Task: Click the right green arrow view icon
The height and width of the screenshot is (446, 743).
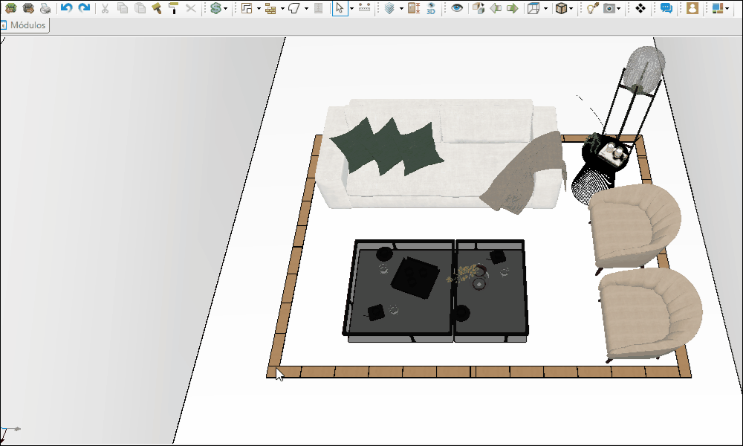Action: click(x=512, y=8)
